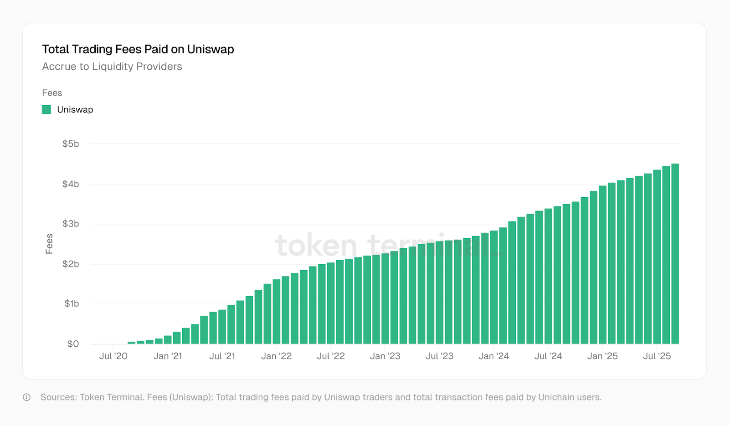Viewport: 729px width, 426px height.
Task: Click the Jan '24 x-axis label
Action: click(493, 356)
